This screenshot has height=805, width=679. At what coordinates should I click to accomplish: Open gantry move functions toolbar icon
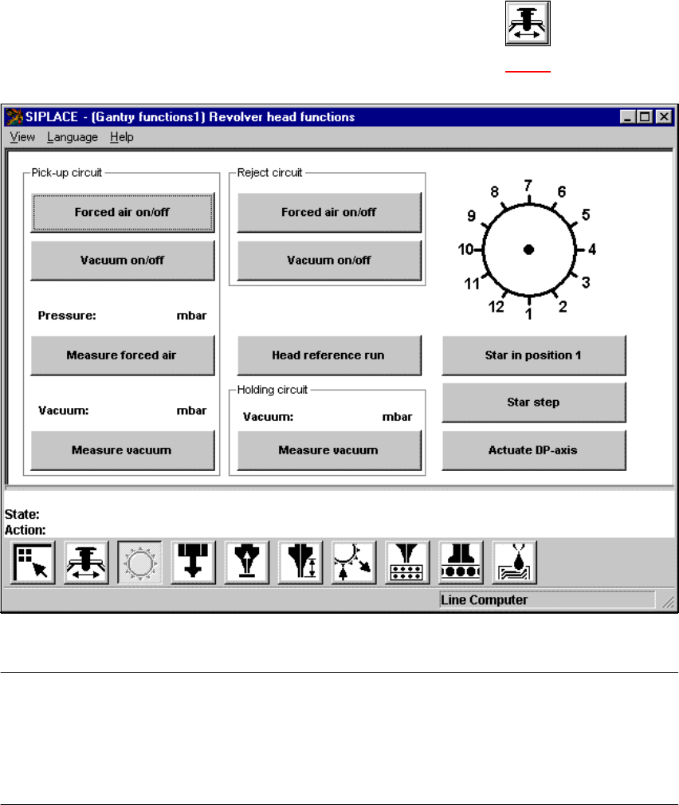click(x=86, y=563)
